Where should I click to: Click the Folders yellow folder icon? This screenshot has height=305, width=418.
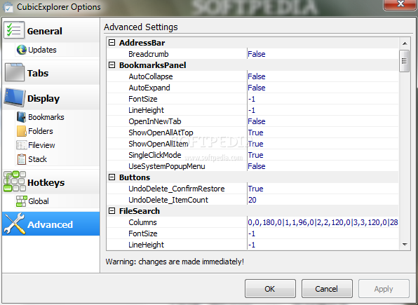click(x=21, y=131)
